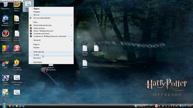The width and height of the screenshot is (193, 108).
Task: Open Microsoft Office test shortcut
Action: tap(5, 95)
